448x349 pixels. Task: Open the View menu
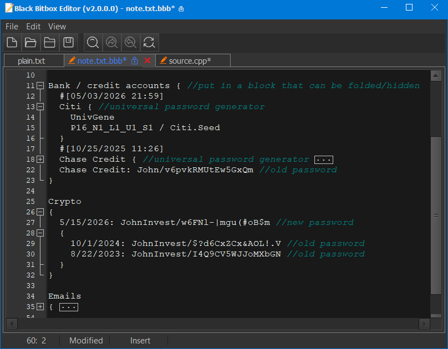pos(57,27)
